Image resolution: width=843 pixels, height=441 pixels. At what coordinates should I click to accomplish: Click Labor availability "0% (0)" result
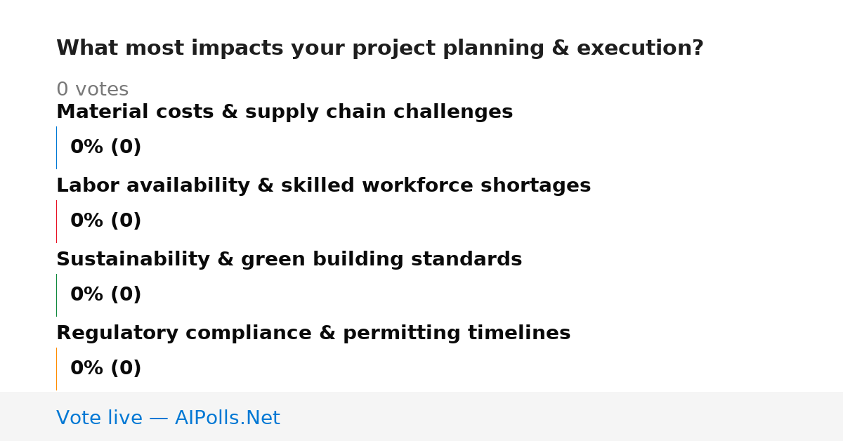pyautogui.click(x=105, y=221)
